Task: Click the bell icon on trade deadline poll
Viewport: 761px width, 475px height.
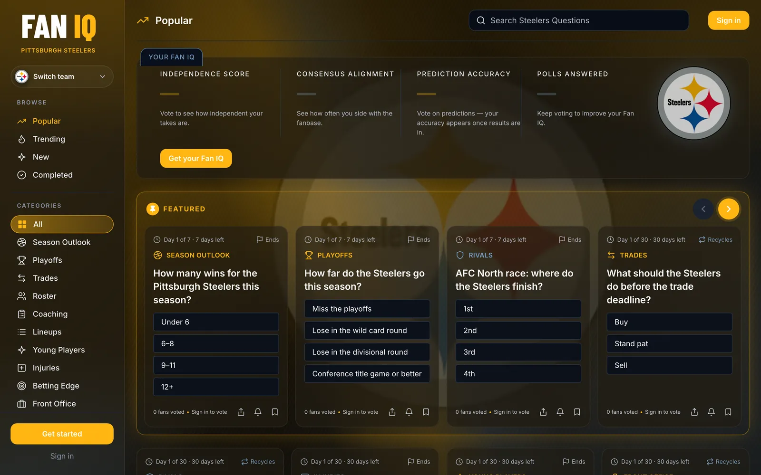Action: [x=711, y=412]
